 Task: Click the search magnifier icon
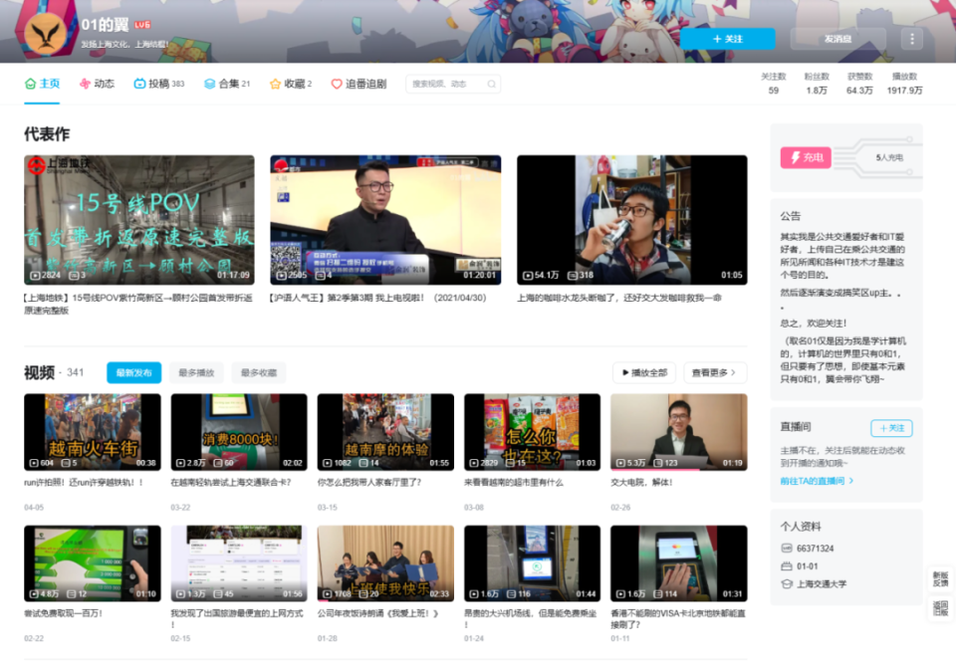(492, 85)
